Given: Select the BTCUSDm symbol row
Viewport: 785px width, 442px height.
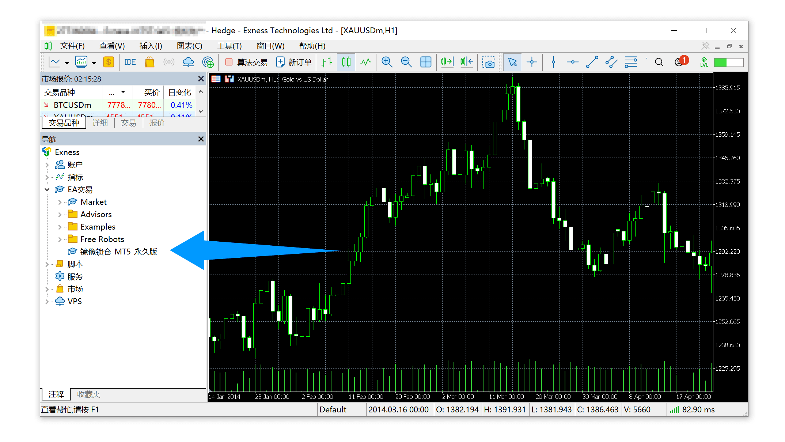Looking at the screenshot, I should (x=118, y=105).
